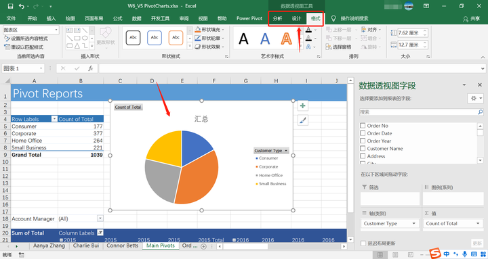Screen dimensions: 488x259
Task: Open Row Labels filter dropdown
Action: tap(54, 119)
